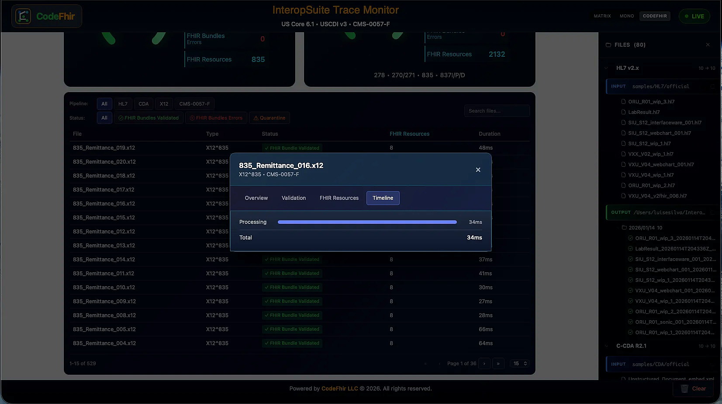Image resolution: width=722 pixels, height=404 pixels.
Task: Collapse the HL7 v2.x file group
Action: (x=606, y=68)
